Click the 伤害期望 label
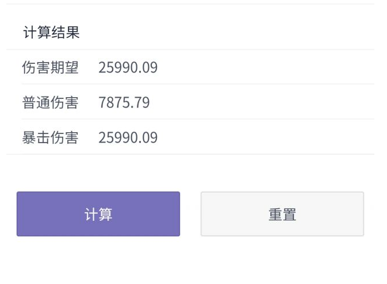This screenshot has height=284, width=387. [x=50, y=68]
